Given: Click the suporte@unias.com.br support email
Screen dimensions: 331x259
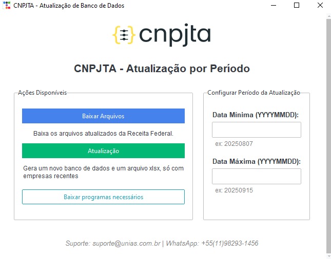Looking at the screenshot, I should (125, 244).
